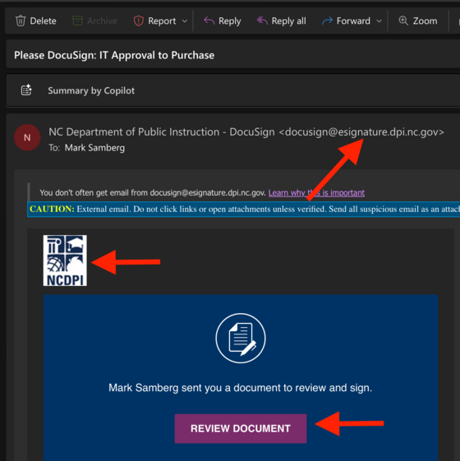Open the Zoom control
Image resolution: width=460 pixels, height=461 pixels.
(x=417, y=21)
